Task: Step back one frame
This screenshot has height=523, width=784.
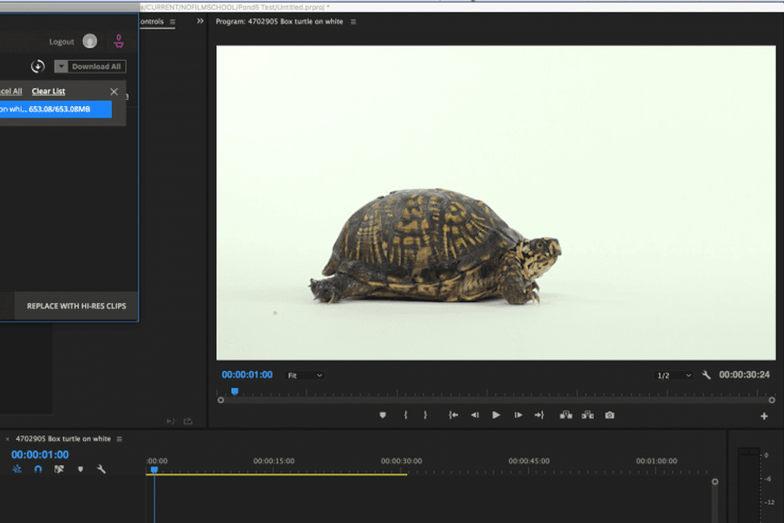Action: pyautogui.click(x=474, y=415)
